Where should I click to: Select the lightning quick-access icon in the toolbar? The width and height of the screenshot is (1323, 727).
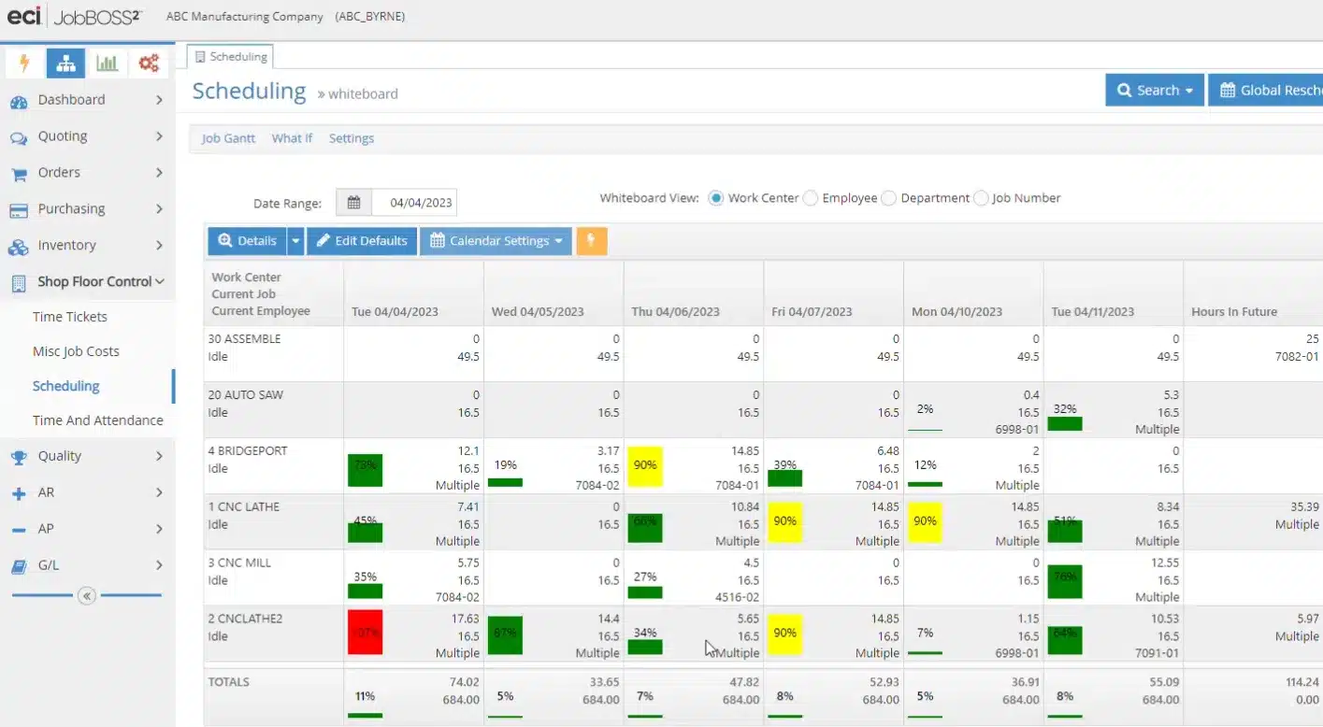tap(24, 63)
